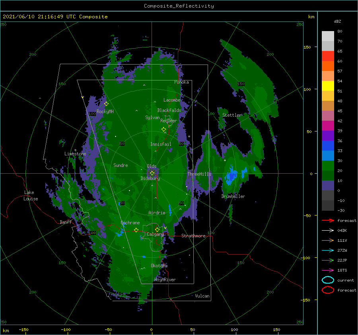The width and height of the screenshot is (358, 335).
Task: Click the 04DK legend label
Action: [342, 230]
